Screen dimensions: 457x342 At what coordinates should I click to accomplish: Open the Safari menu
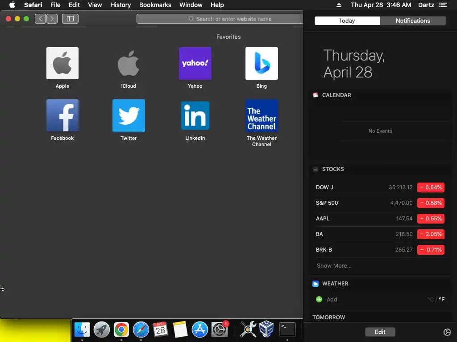pos(33,5)
